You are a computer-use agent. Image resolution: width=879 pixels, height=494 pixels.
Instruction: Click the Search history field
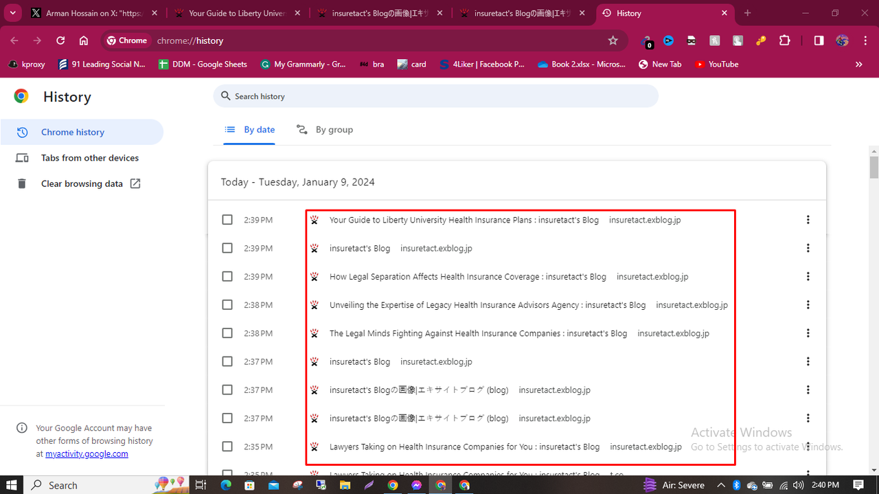(x=435, y=96)
